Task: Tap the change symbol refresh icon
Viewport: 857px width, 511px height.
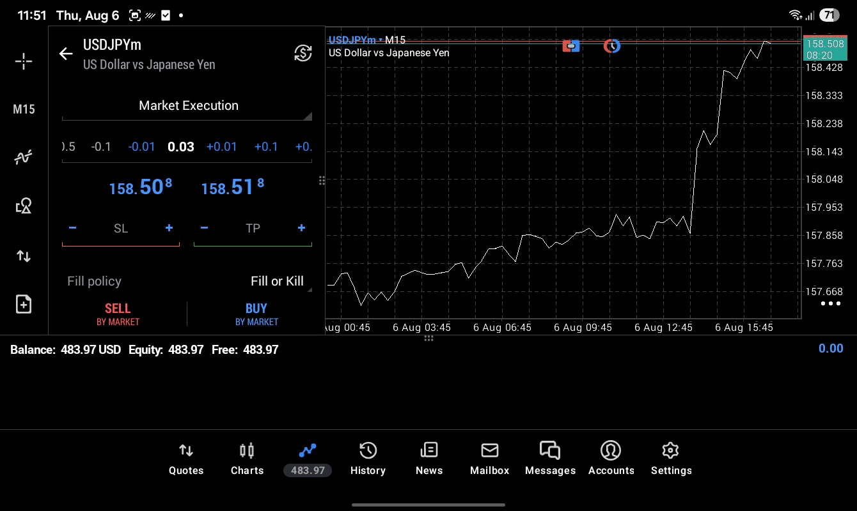Action: (x=303, y=53)
